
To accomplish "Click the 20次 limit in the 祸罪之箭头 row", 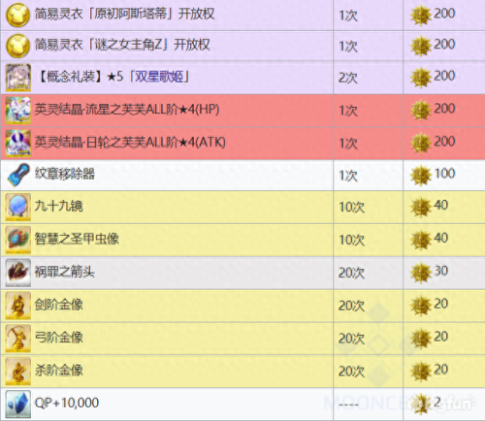I will [x=351, y=273].
